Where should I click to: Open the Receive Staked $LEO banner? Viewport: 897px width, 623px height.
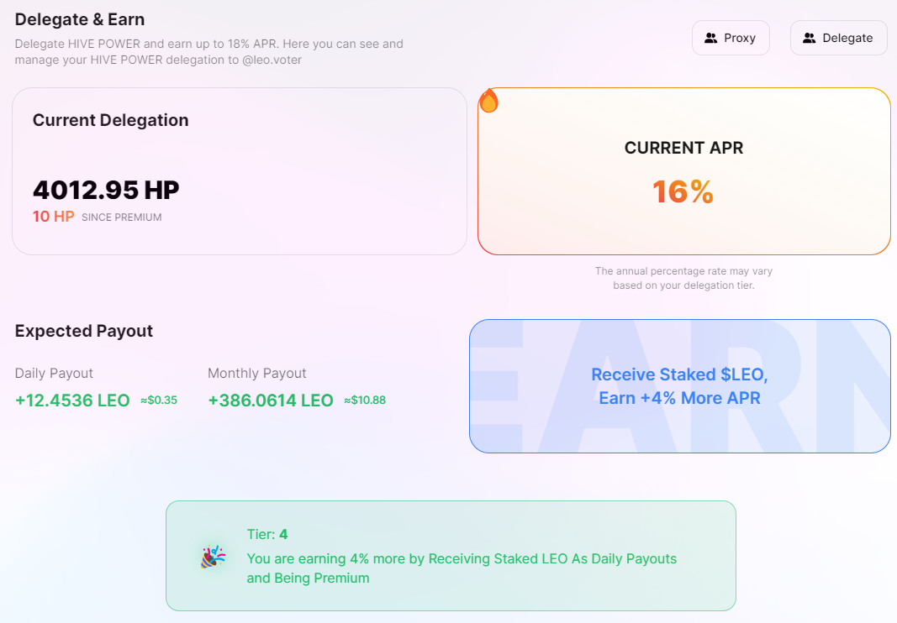(679, 386)
